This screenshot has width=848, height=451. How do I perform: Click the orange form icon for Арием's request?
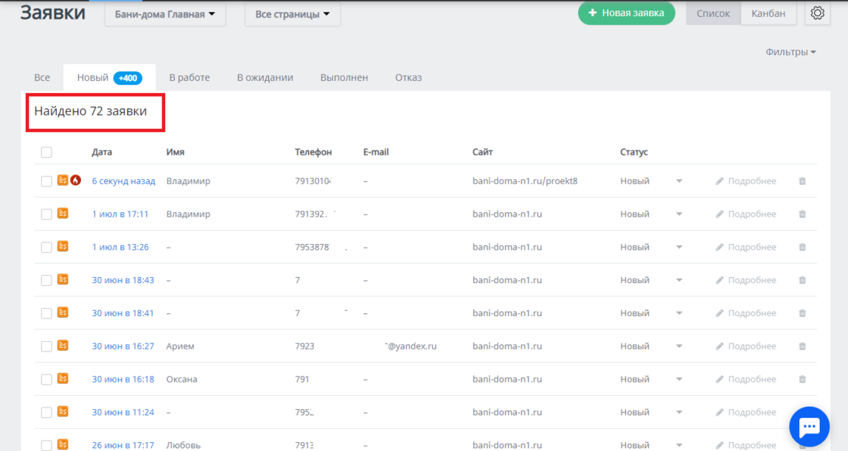(63, 346)
